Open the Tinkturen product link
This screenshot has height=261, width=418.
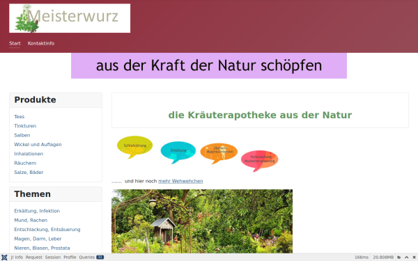(x=25, y=126)
